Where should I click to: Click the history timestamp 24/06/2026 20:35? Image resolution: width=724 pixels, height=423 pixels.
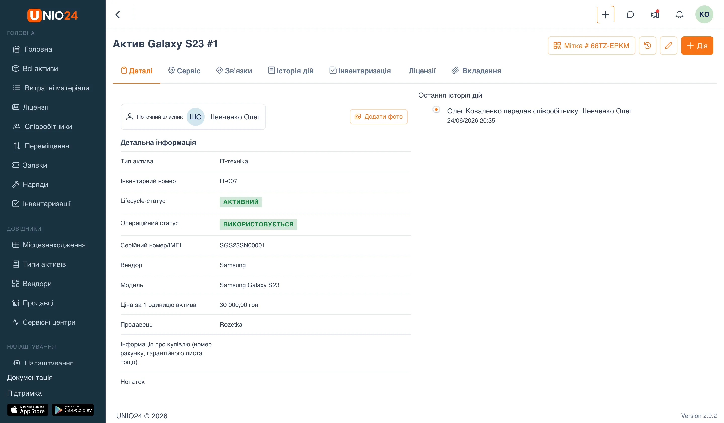471,120
